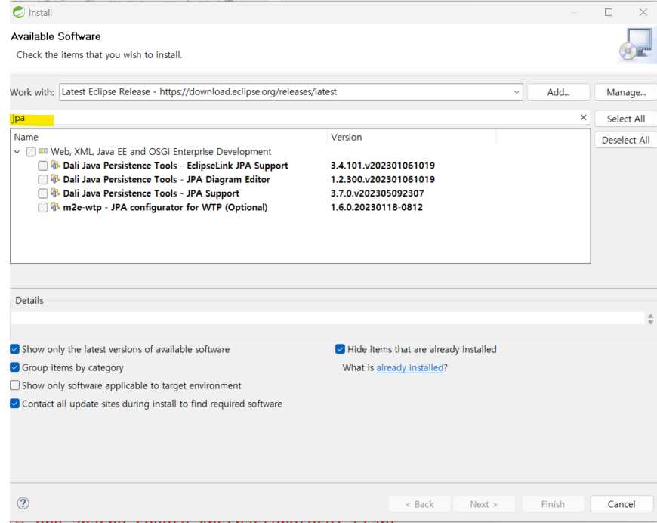Click the Manage... button
Viewport: 657px width, 523px height.
pyautogui.click(x=625, y=92)
